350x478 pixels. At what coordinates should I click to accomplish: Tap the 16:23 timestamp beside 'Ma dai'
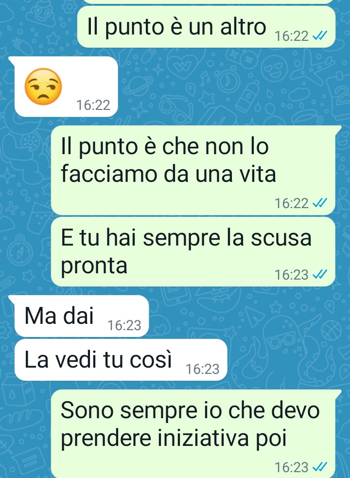pyautogui.click(x=124, y=325)
